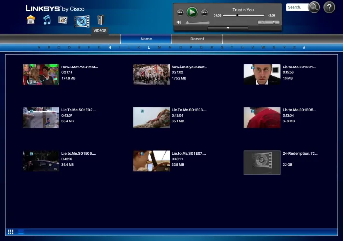This screenshot has width=343, height=241.
Task: Click the 2.2 GB file size
Action: pos(287,164)
